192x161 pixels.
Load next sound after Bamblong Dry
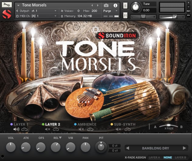tap(184, 148)
